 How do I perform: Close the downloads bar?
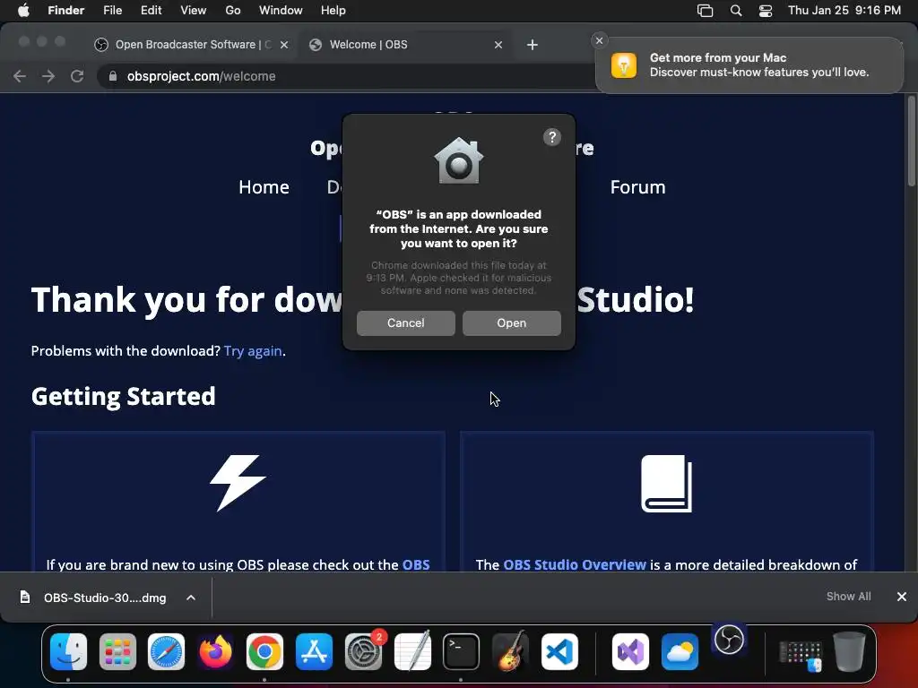(x=902, y=596)
